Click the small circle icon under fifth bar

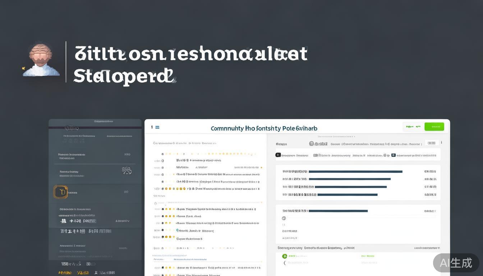[x=284, y=218]
